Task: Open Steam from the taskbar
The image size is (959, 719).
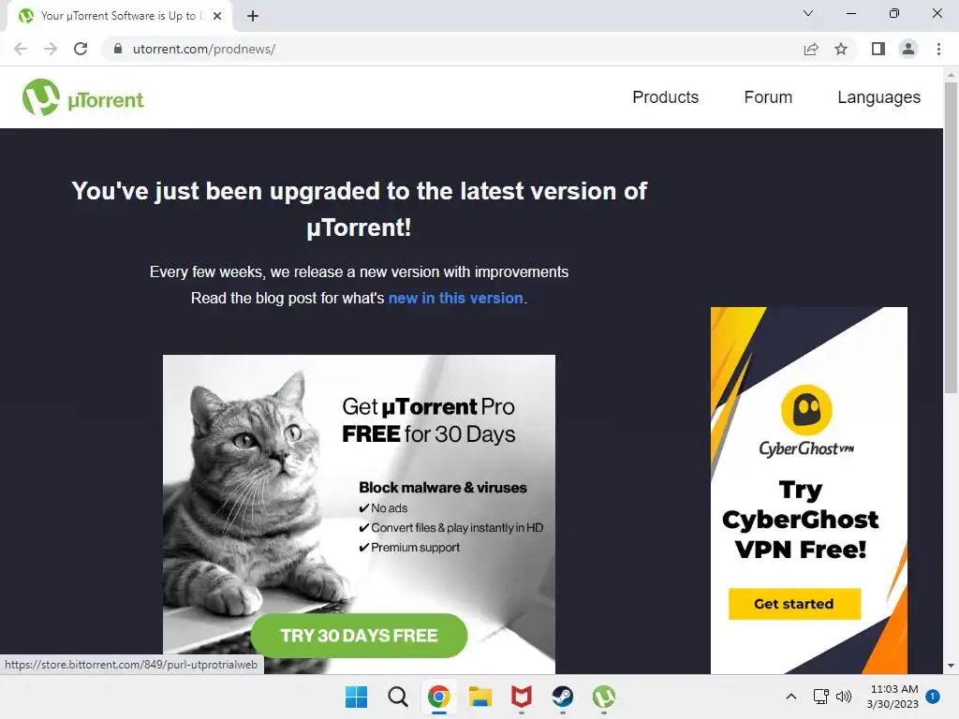Action: (562, 697)
